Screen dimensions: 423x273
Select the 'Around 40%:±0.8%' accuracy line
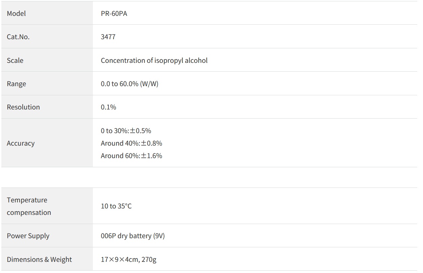tap(131, 143)
